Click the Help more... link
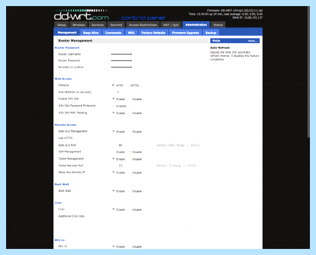This screenshot has height=255, width=316. pyautogui.click(x=252, y=41)
